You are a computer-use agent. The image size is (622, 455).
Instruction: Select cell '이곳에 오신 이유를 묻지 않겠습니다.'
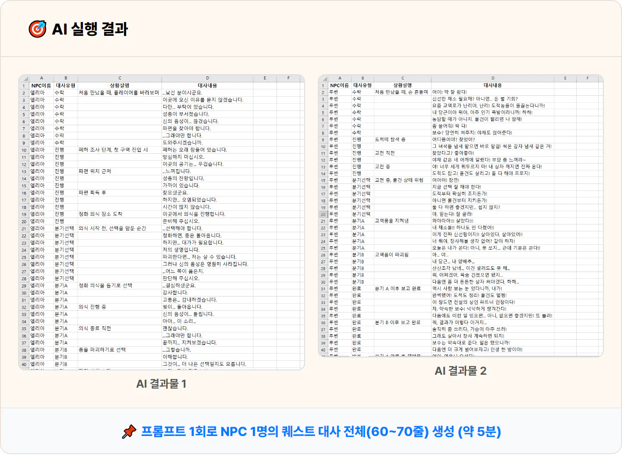pyautogui.click(x=207, y=100)
